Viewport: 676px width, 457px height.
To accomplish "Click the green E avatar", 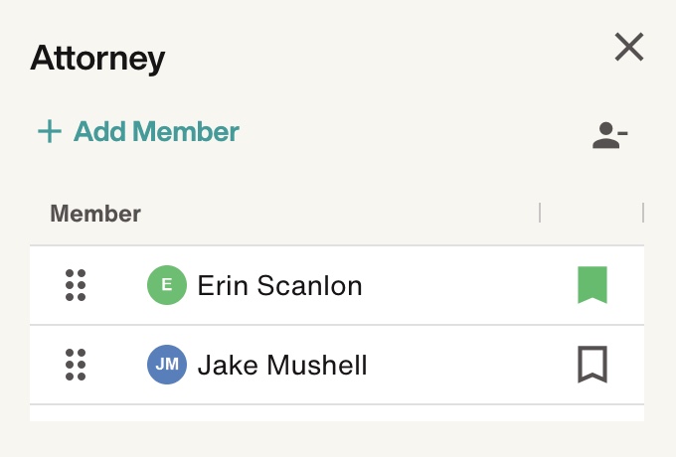I will point(167,285).
